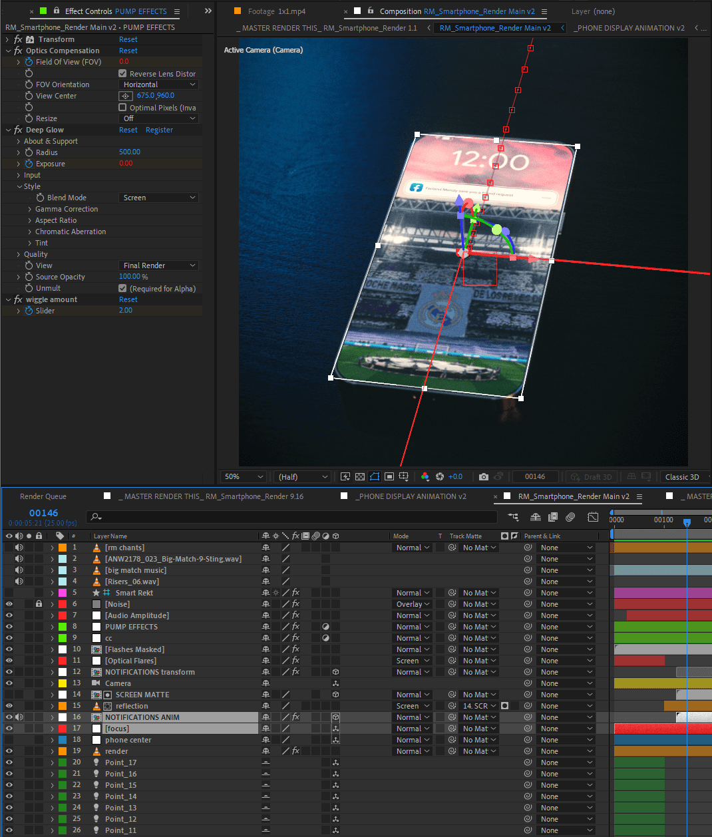Click the FOV stopwatch icon
This screenshot has height=837, width=712.
tap(29, 62)
